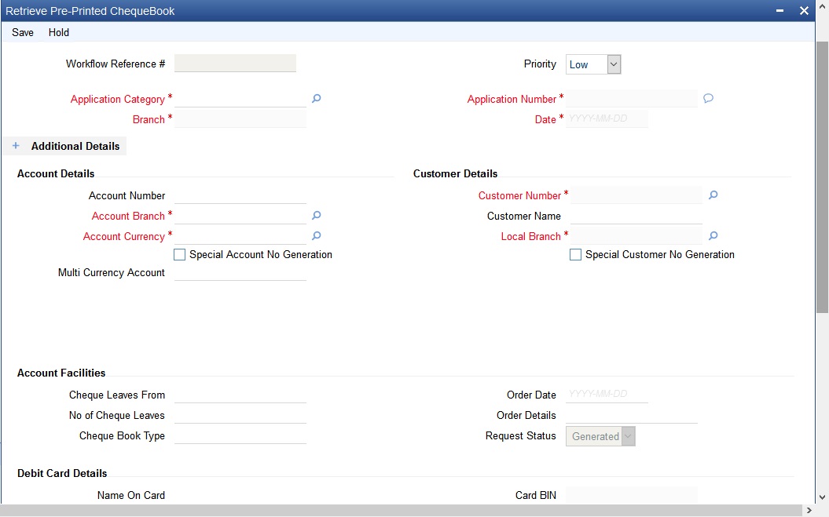
Task: Click the Debit Card Details section heading
Action: coord(62,473)
